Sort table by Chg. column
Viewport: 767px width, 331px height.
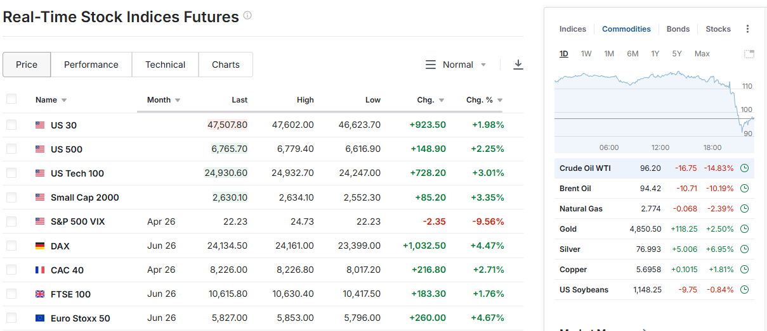[431, 100]
